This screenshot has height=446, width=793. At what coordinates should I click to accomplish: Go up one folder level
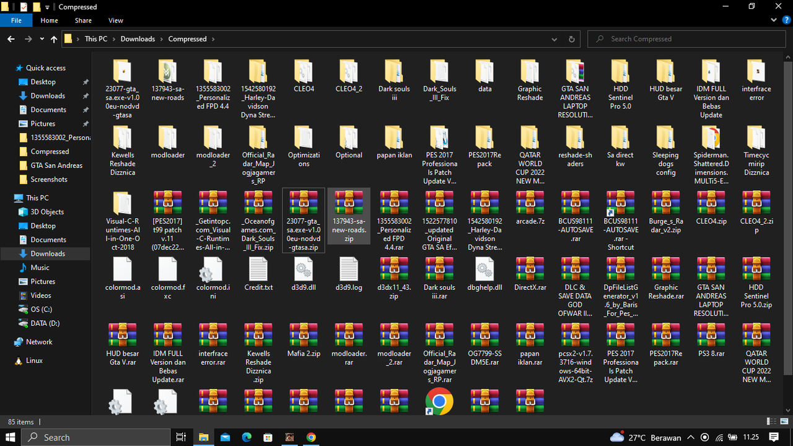coord(55,39)
